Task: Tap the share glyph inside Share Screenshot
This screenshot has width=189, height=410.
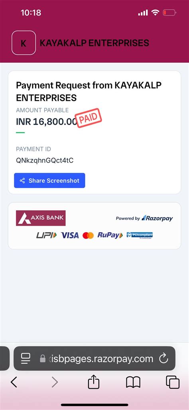Action: 22,180
